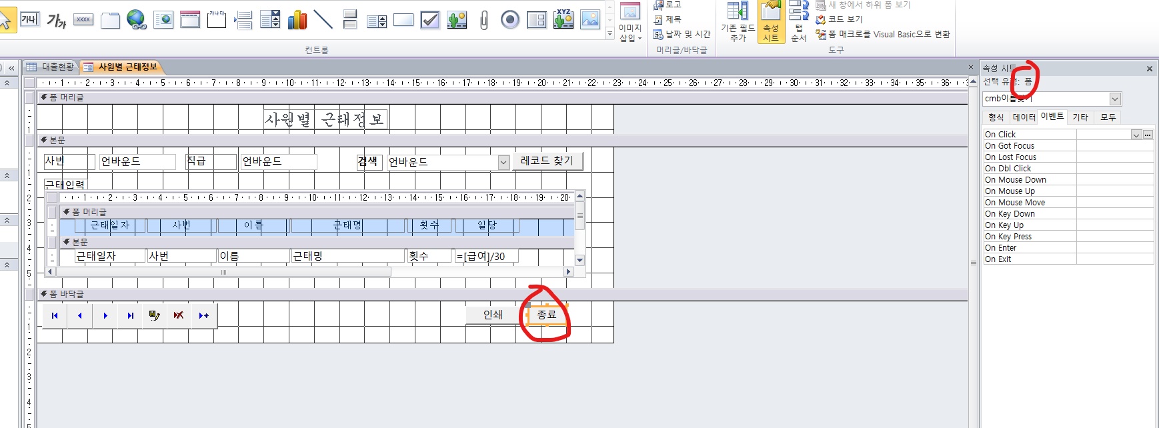
Task: Expand the property sheet object selector dropdown
Action: coord(1115,99)
